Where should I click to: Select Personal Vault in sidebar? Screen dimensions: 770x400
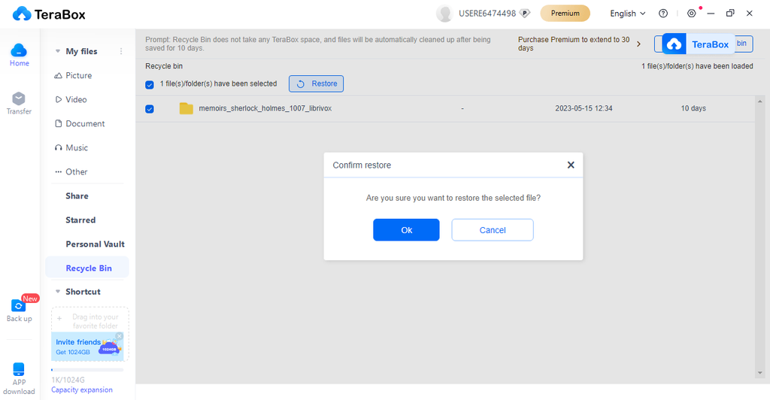[x=95, y=244]
